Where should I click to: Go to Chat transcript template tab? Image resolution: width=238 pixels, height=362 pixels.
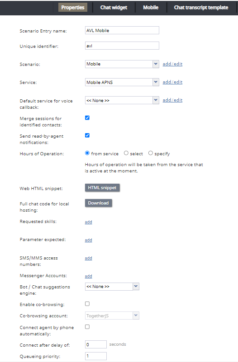tap(201, 7)
